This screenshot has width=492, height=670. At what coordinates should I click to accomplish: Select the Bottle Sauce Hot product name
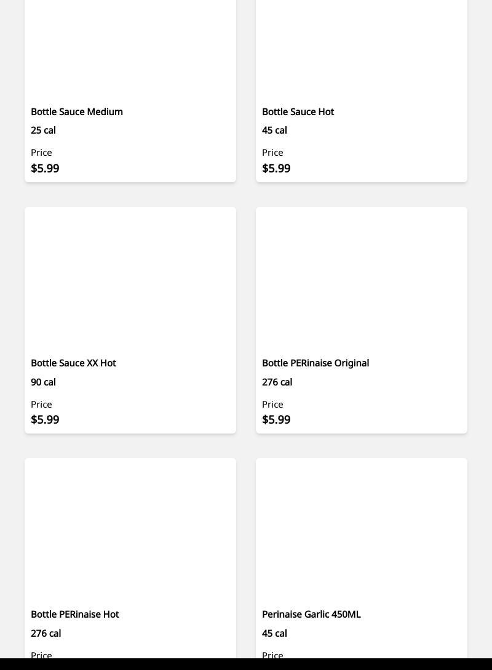point(298,111)
